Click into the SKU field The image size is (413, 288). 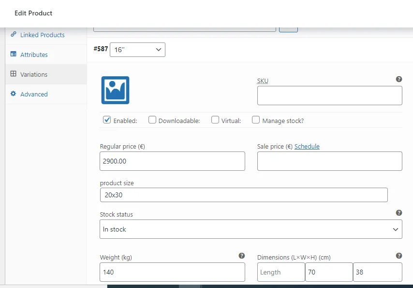329,96
